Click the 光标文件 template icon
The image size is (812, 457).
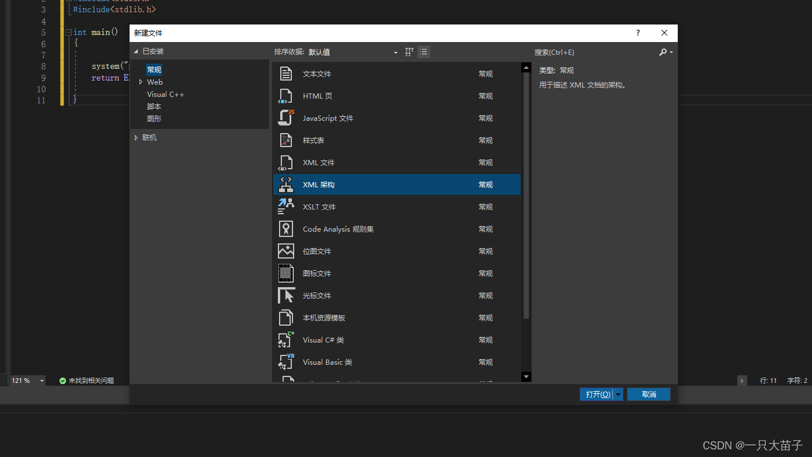286,295
